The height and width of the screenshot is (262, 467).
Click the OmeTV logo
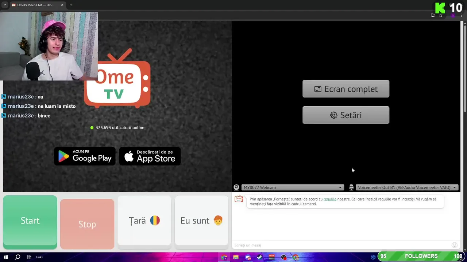click(117, 78)
